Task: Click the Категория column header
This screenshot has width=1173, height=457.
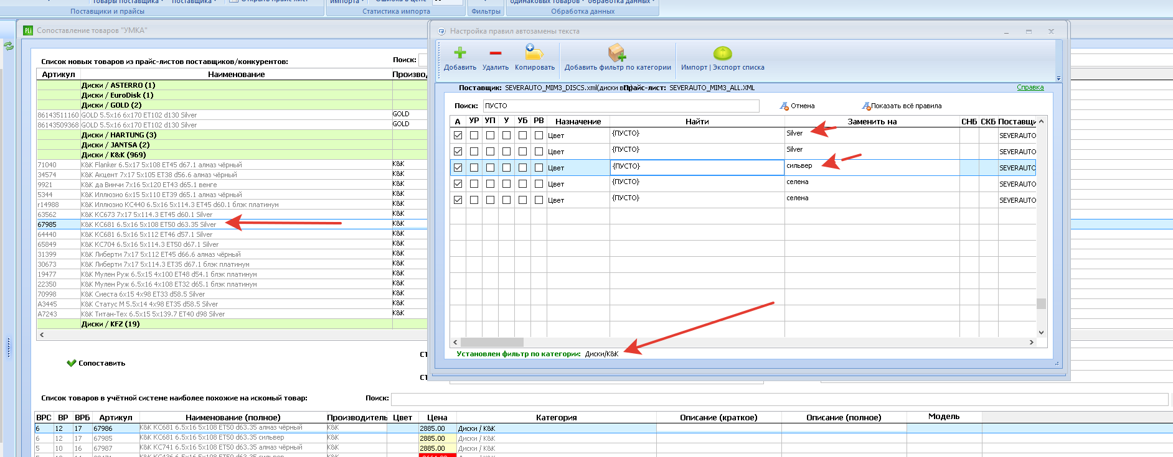Action: [x=556, y=418]
